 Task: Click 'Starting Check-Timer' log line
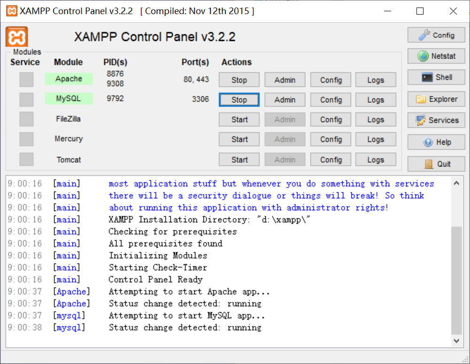158,267
